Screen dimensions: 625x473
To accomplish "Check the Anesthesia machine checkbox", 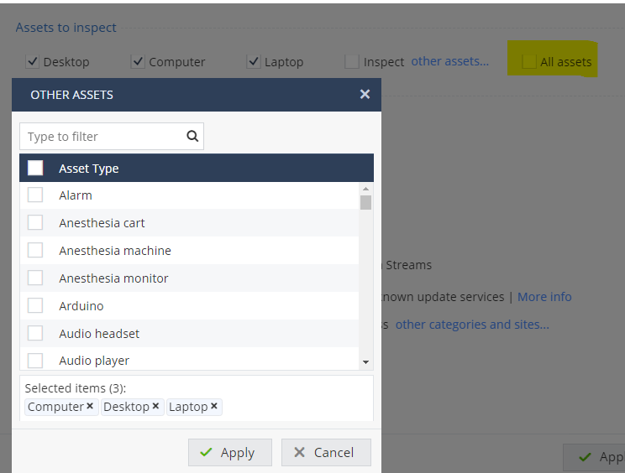I will tap(35, 250).
